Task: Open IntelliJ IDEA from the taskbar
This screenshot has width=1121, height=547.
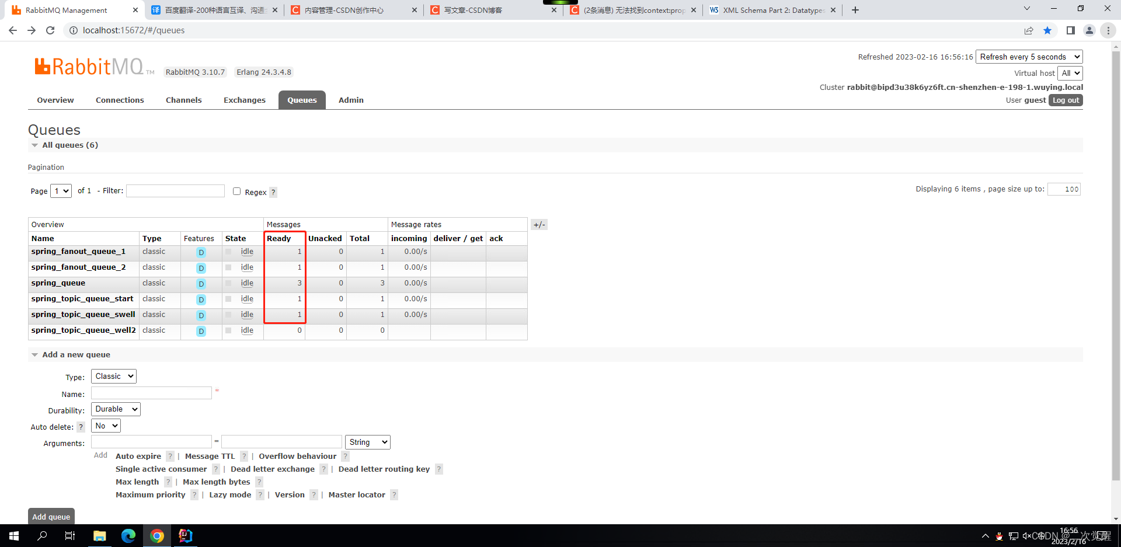Action: 185,535
